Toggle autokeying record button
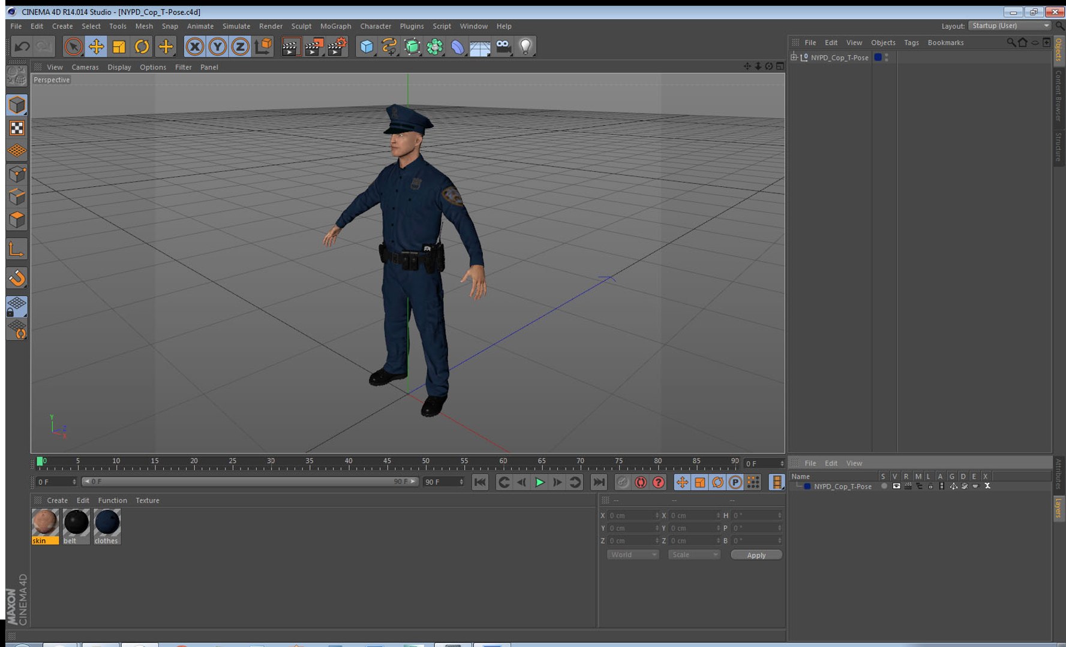The image size is (1066, 647). [x=641, y=482]
